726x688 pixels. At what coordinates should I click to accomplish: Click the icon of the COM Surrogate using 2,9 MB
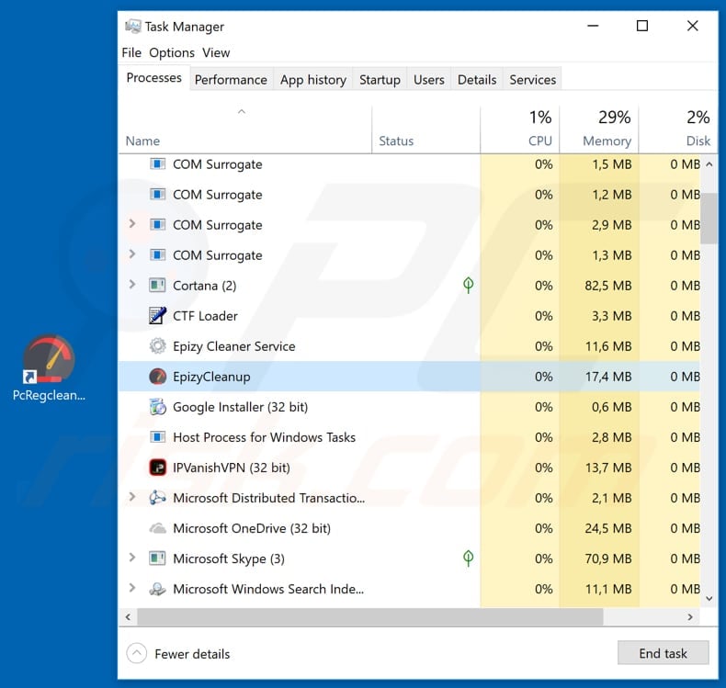(157, 224)
